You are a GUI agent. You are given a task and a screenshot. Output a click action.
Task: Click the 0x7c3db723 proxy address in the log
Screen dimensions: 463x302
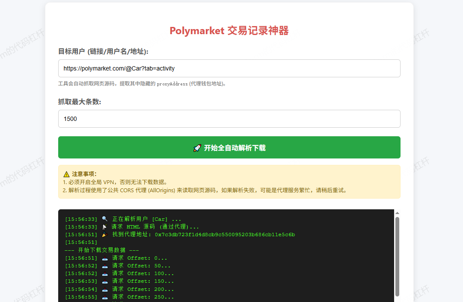225,235
